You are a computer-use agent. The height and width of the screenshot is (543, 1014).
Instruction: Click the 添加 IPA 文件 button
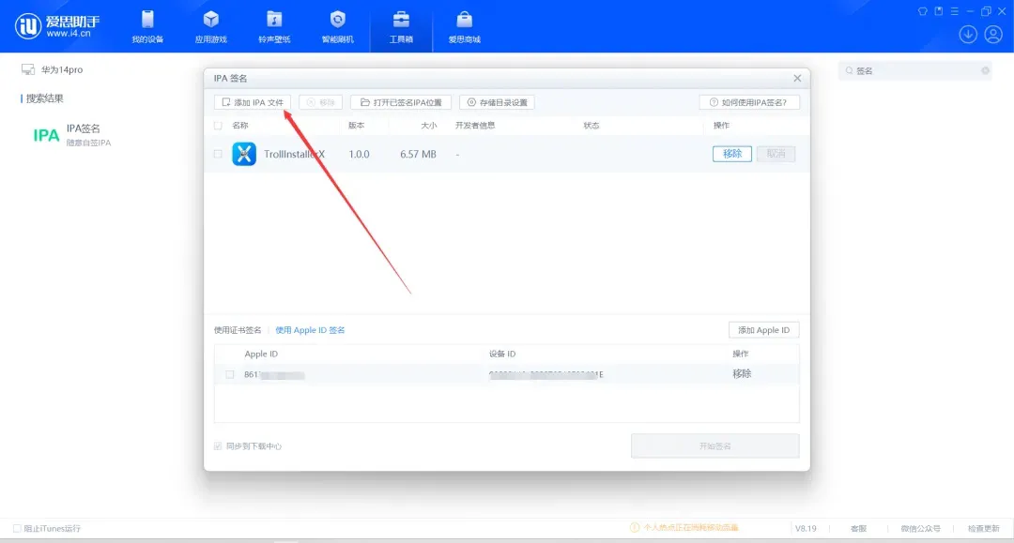coord(253,102)
